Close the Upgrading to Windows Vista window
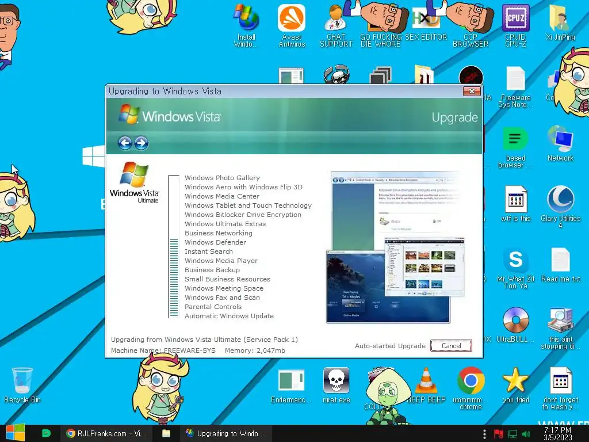Screen dimensions: 589x442 pos(472,92)
